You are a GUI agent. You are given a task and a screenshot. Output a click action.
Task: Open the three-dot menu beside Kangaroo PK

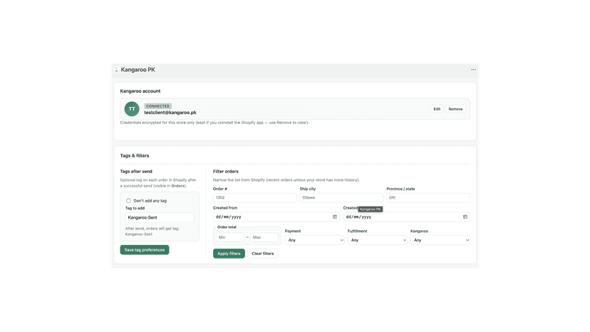point(473,70)
